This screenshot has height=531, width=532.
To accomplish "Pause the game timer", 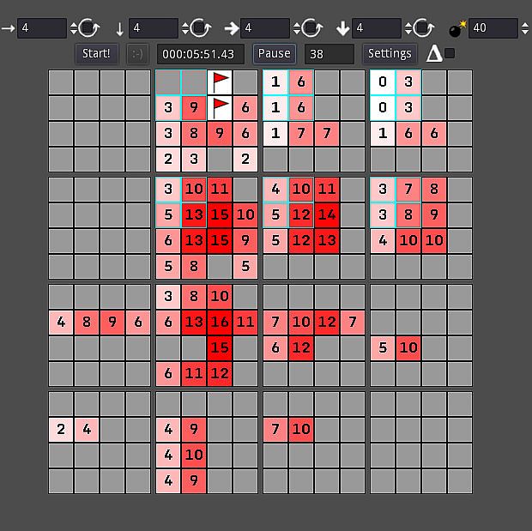I will pyautogui.click(x=274, y=53).
